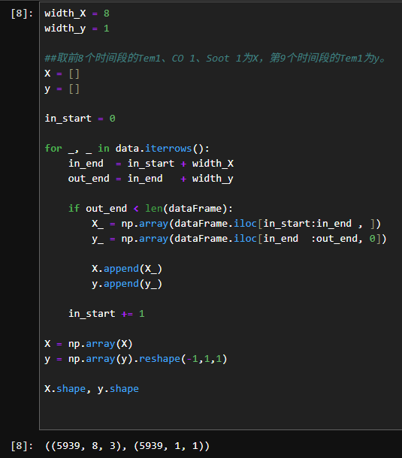Click the line 'in_start += 1'
Image resolution: width=402 pixels, height=458 pixels.
click(x=107, y=314)
